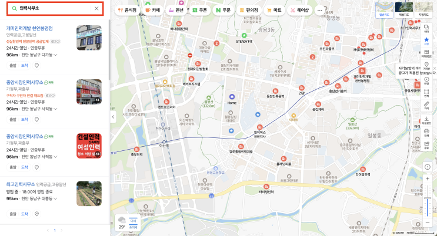437x236 pixels.
Task: Open 건설인력 여성인력 red thumbnail image
Action: pyautogui.click(x=89, y=146)
